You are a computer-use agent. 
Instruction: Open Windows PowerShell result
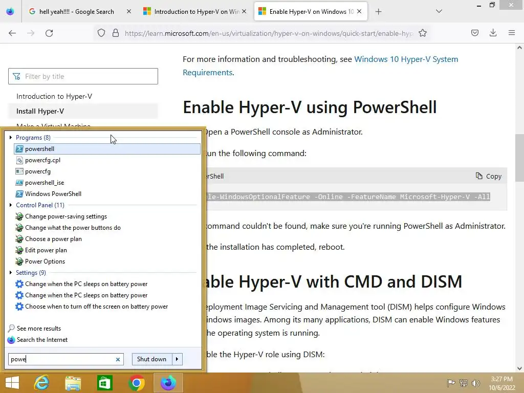click(107, 194)
